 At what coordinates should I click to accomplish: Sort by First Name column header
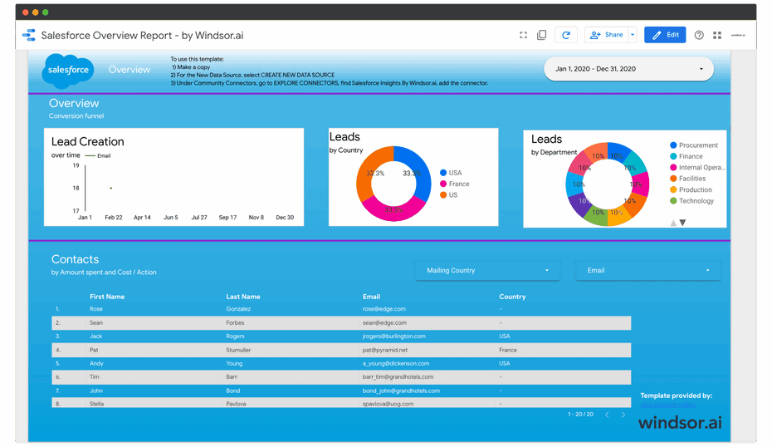click(x=107, y=297)
